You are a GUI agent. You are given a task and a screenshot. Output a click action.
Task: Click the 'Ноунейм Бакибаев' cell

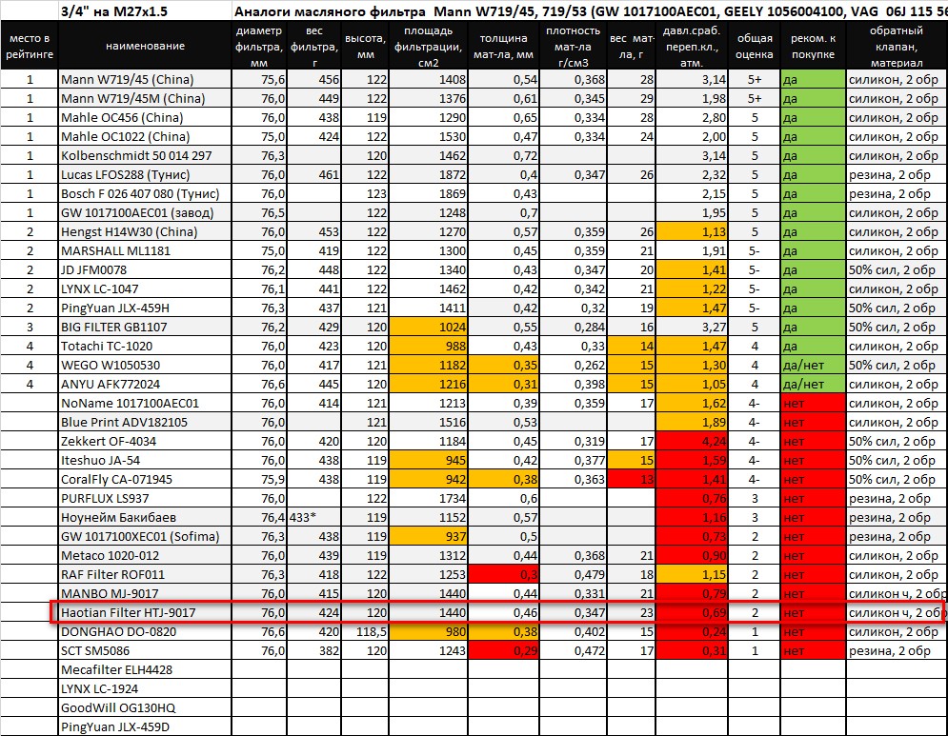pyautogui.click(x=145, y=517)
